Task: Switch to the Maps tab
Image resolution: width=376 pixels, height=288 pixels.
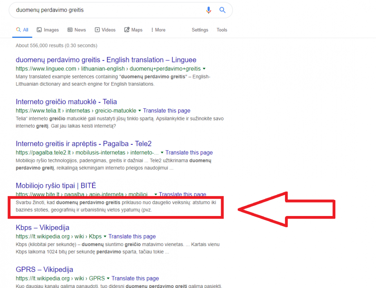Action: point(133,30)
